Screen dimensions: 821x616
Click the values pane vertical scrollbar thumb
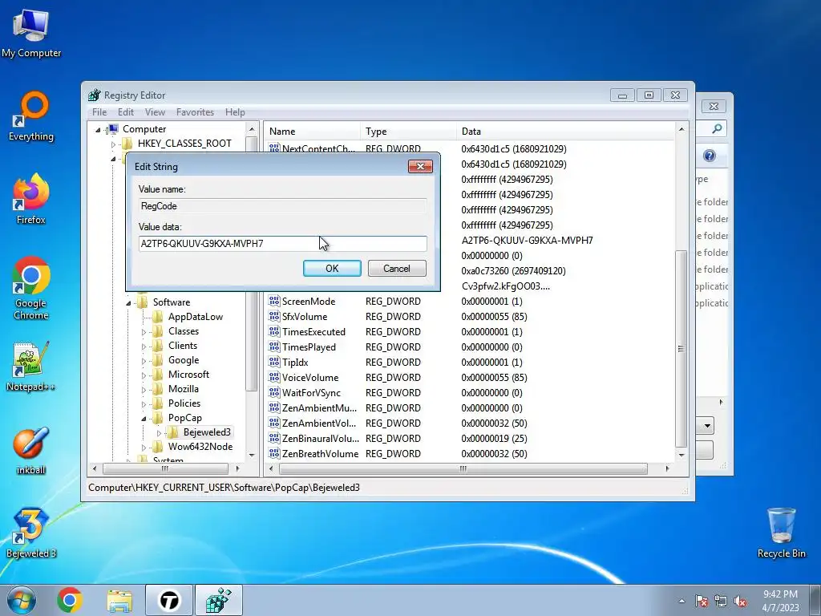pos(681,348)
